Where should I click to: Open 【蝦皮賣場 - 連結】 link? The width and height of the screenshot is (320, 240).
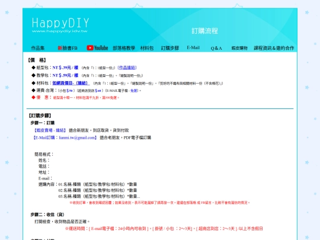(50, 130)
